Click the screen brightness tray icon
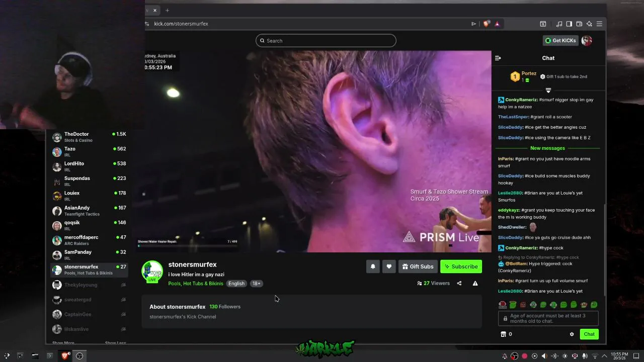 point(564,356)
